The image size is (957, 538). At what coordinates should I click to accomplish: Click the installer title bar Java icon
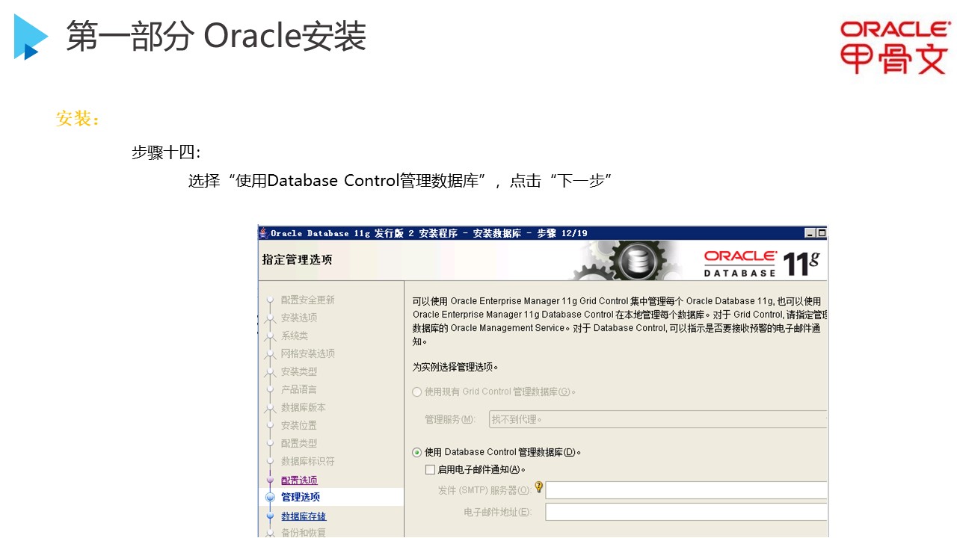coord(263,233)
